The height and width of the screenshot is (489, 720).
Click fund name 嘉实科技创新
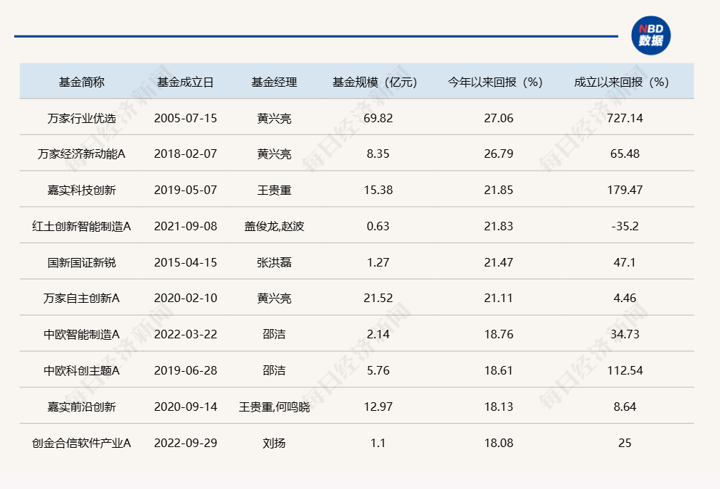(82, 190)
